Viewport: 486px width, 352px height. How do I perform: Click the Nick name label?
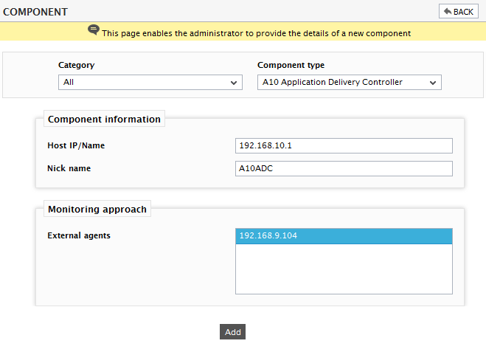click(x=69, y=168)
